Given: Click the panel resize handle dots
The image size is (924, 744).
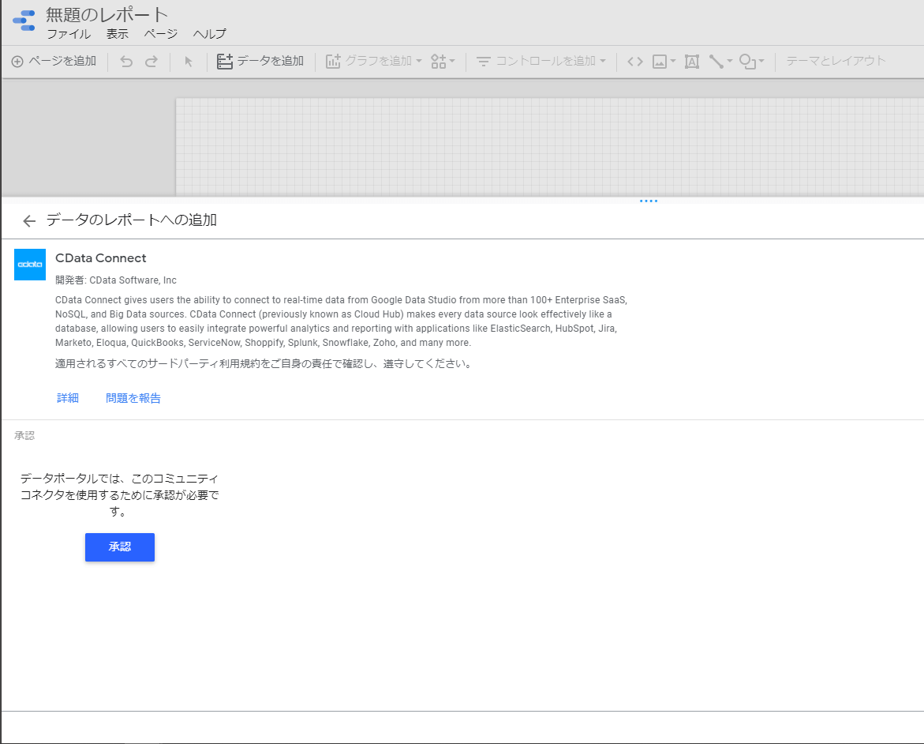Looking at the screenshot, I should (x=648, y=201).
